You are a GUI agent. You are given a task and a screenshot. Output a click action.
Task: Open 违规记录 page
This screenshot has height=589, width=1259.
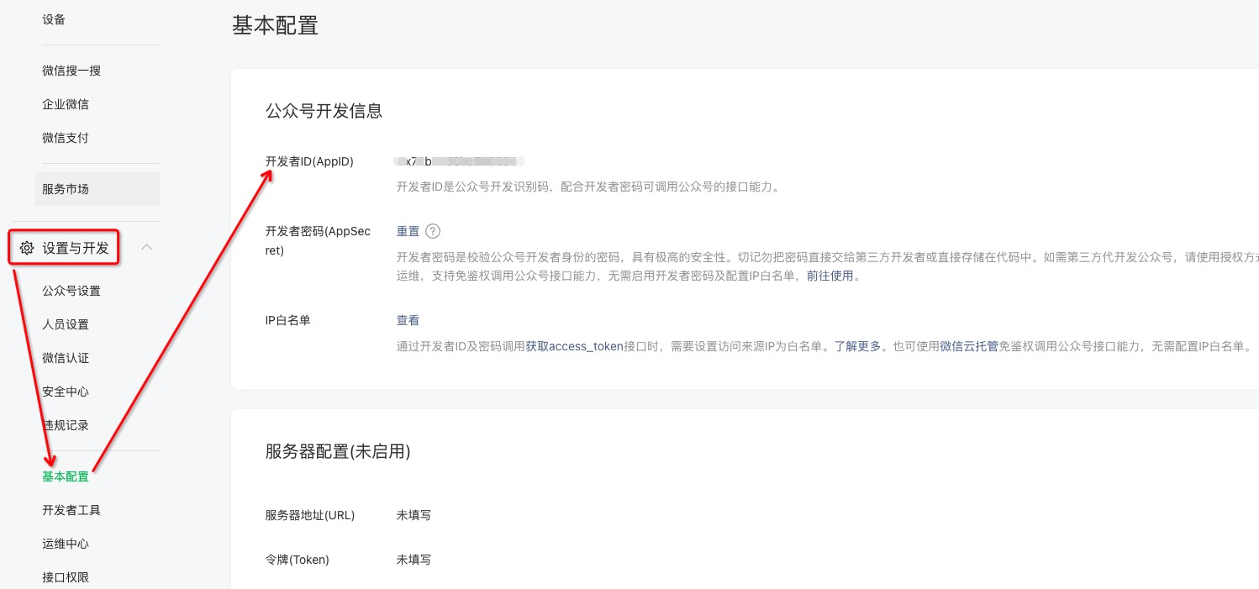(x=66, y=425)
